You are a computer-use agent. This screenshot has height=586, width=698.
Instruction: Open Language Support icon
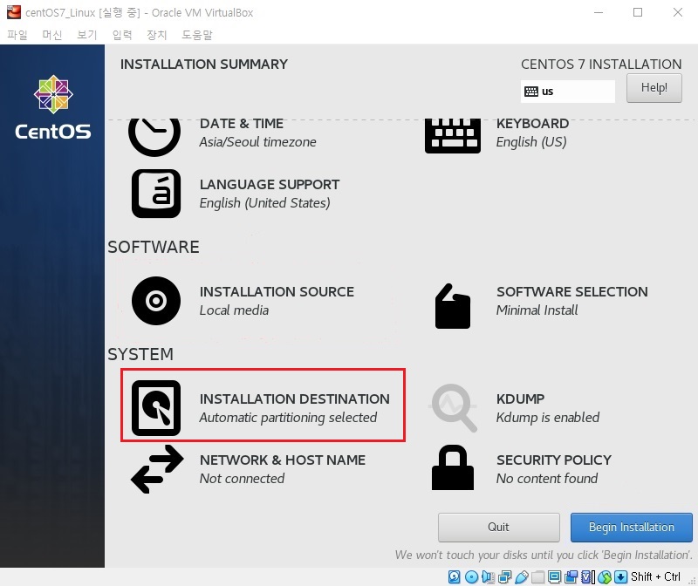[156, 194]
